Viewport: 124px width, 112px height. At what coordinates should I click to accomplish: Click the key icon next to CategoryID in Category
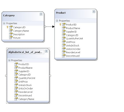tap(7, 27)
